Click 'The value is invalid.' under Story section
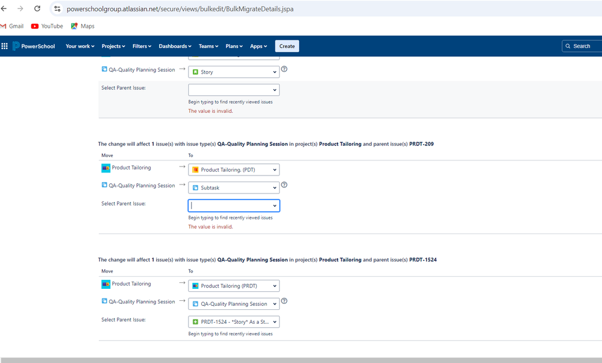 point(210,111)
